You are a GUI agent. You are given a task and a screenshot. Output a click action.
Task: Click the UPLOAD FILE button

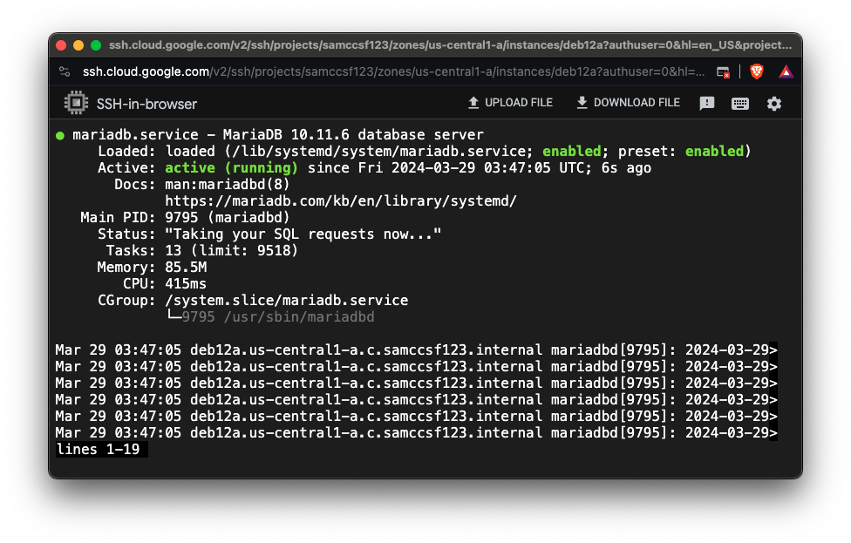[510, 103]
